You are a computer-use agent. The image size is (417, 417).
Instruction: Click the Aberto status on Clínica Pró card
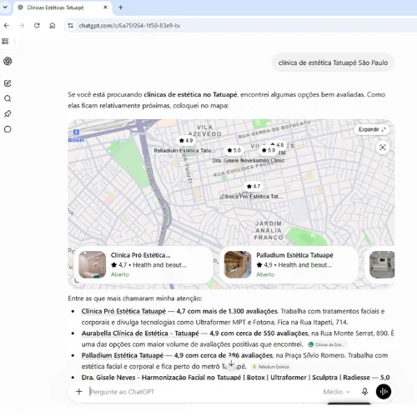[120, 274]
